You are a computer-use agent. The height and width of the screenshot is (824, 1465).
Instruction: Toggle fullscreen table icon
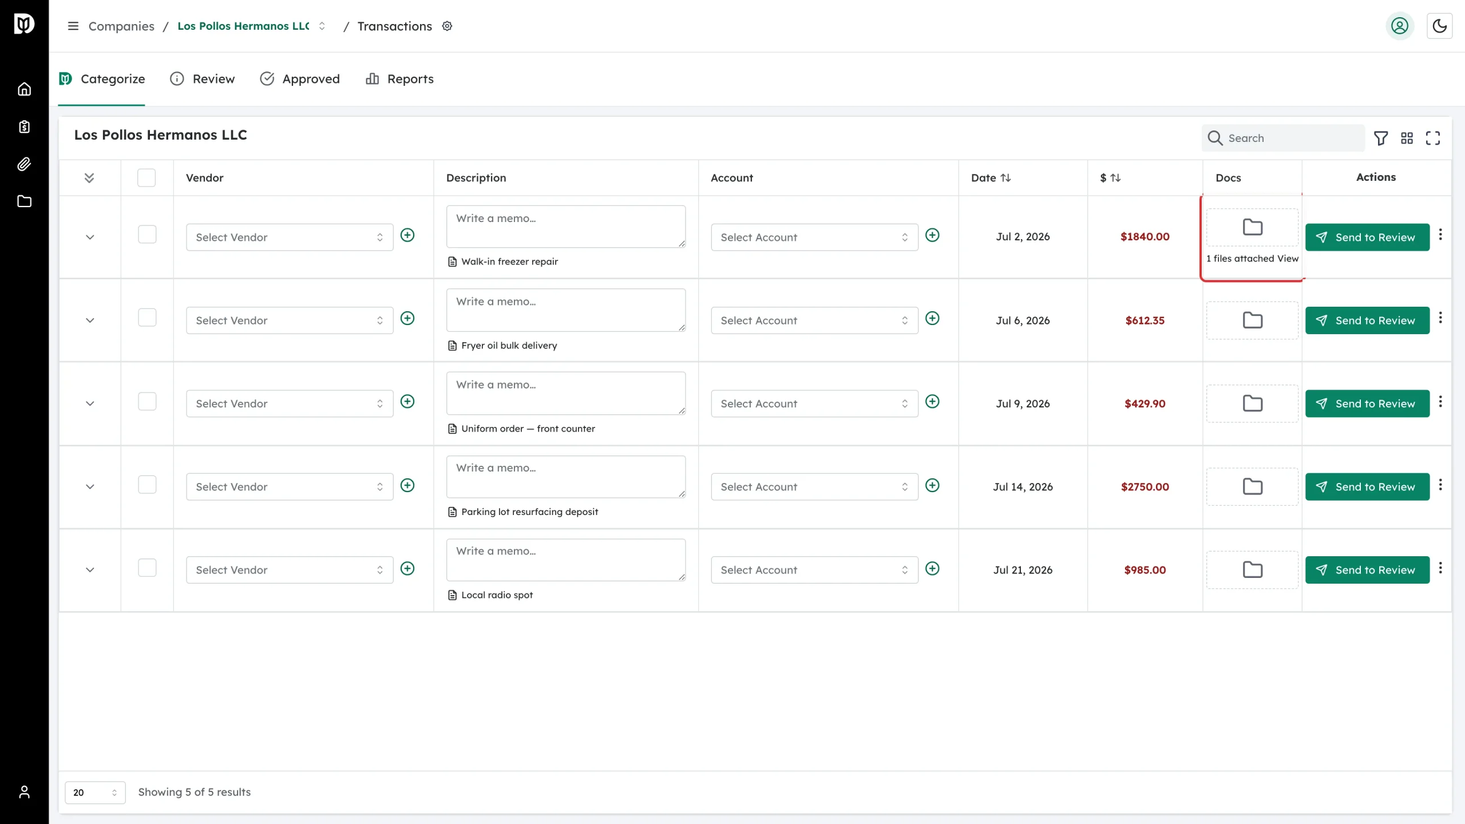coord(1433,138)
